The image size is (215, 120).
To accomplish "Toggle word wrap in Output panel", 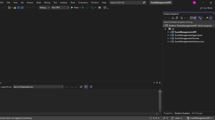I will pyautogui.click(x=86, y=87).
